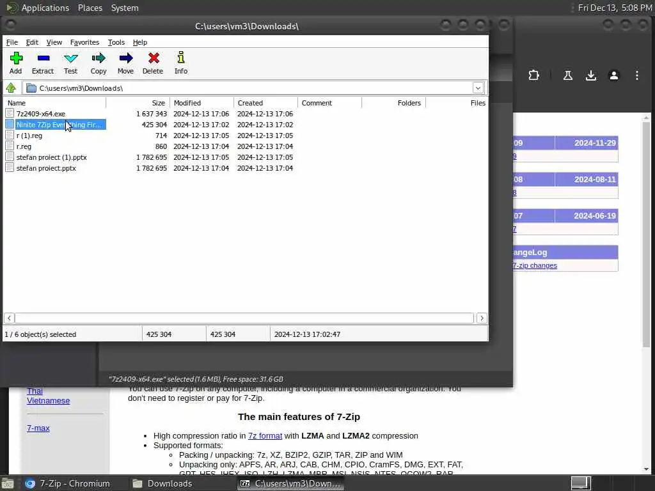Open the 7-zip changes link
Viewport: 655px width, 491px height.
535,265
